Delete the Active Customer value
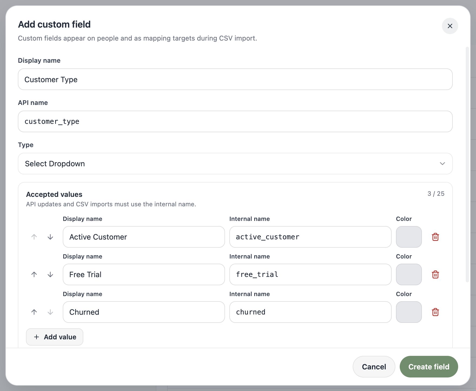Image resolution: width=476 pixels, height=391 pixels. (435, 237)
